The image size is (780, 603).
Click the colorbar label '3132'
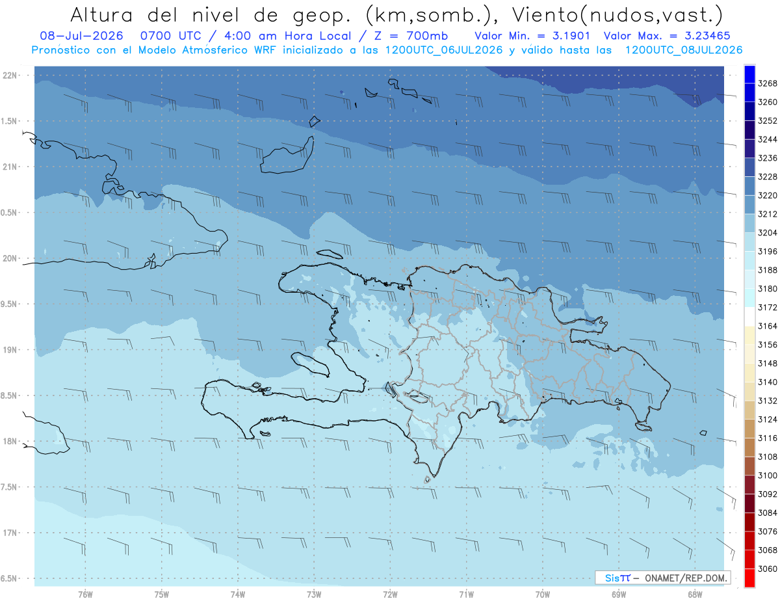[768, 401]
